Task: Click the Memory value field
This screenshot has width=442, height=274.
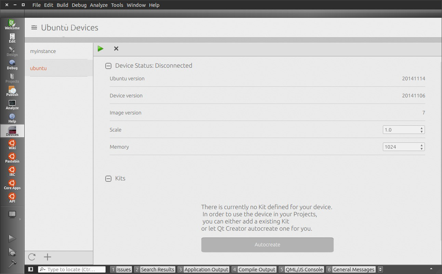Action: pyautogui.click(x=401, y=147)
